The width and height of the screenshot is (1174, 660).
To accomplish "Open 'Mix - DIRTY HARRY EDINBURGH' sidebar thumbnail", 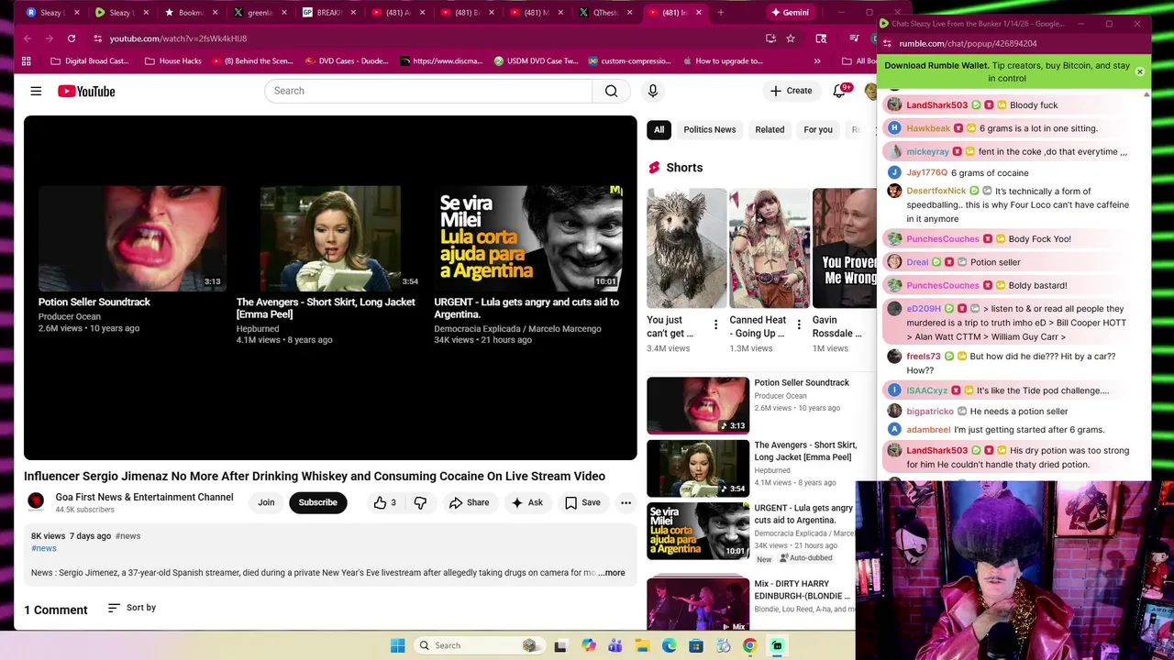I will tap(698, 603).
